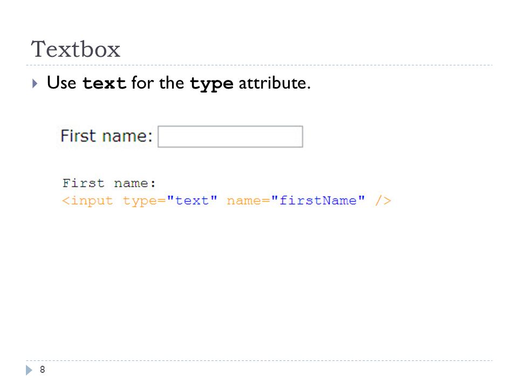
Task: Click the bold word "text" in the bullet
Action: coord(104,83)
